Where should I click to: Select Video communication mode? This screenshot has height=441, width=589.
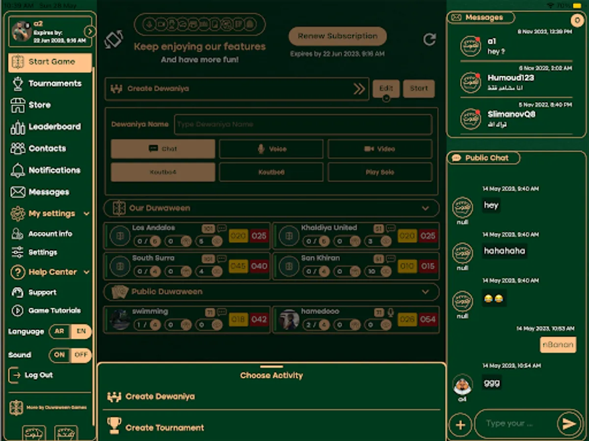[380, 149]
